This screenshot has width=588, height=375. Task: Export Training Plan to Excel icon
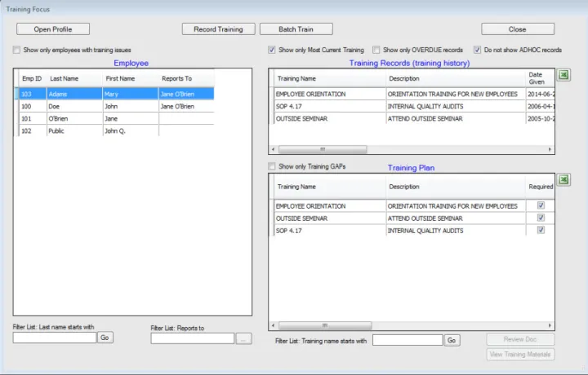pyautogui.click(x=563, y=180)
